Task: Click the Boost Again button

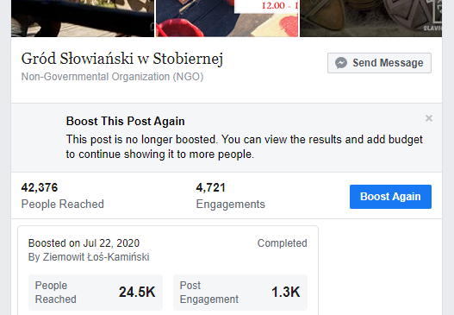Action: point(390,197)
